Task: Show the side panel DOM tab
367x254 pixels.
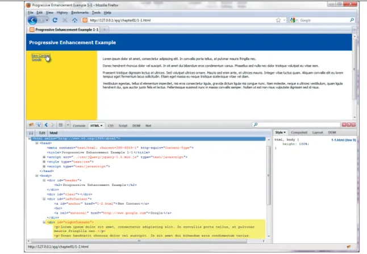Action: 332,133
